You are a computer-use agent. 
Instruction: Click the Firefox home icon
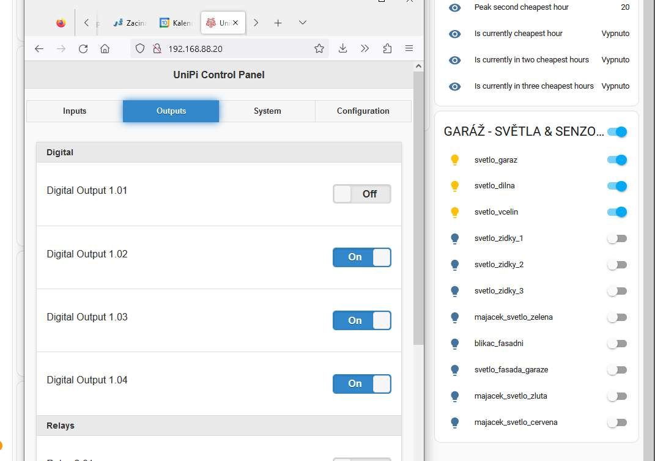coord(105,49)
